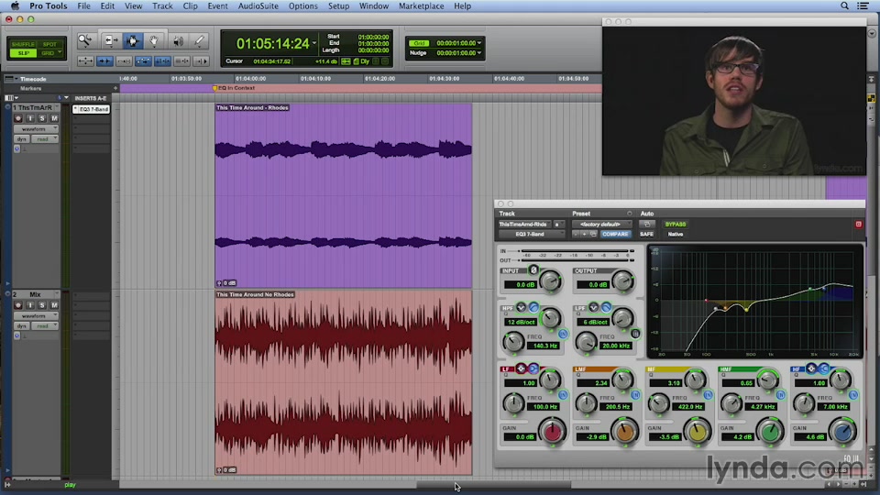Click next preset plus button

click(x=584, y=234)
